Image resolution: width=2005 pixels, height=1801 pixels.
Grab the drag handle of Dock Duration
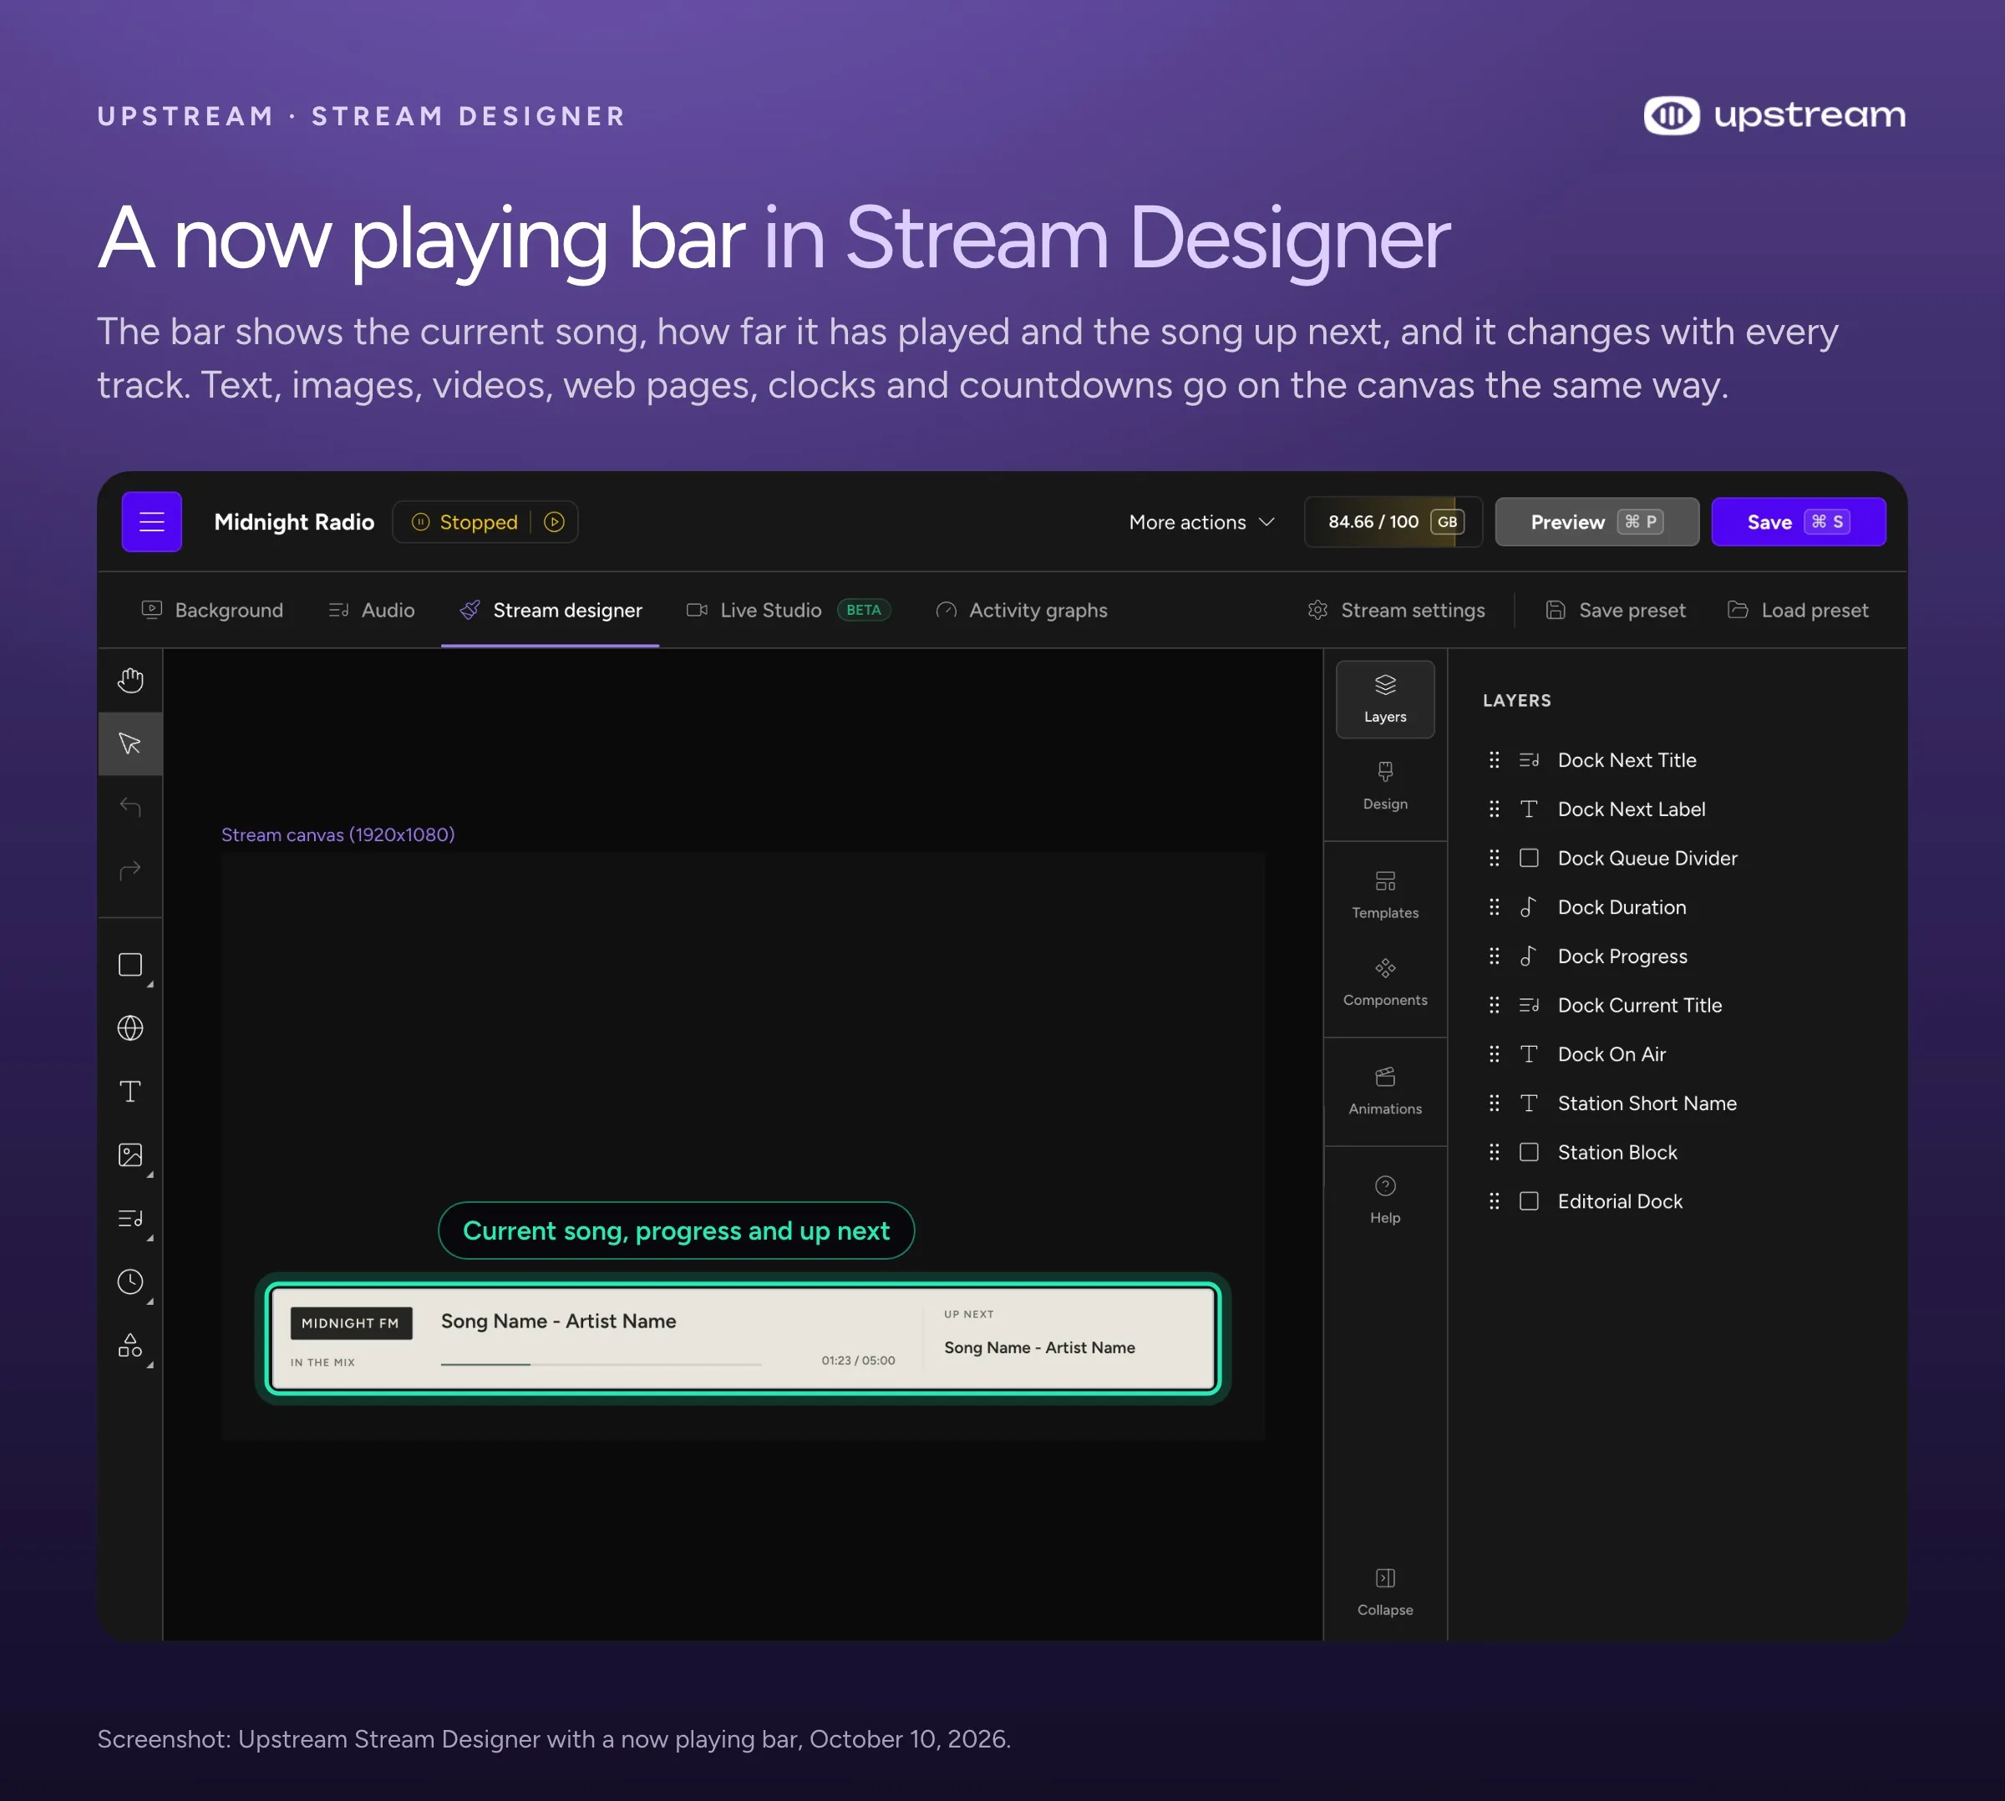[x=1495, y=907]
